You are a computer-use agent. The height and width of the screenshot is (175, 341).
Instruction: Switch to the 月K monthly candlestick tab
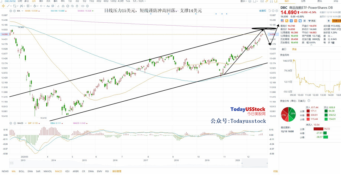48,1
